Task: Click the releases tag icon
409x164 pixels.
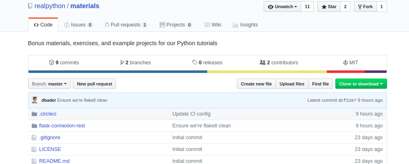Action: point(195,63)
